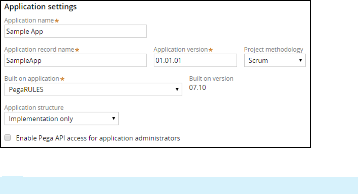358x194 pixels.
Task: Click the Enable Pega API access label text
Action: click(98, 138)
